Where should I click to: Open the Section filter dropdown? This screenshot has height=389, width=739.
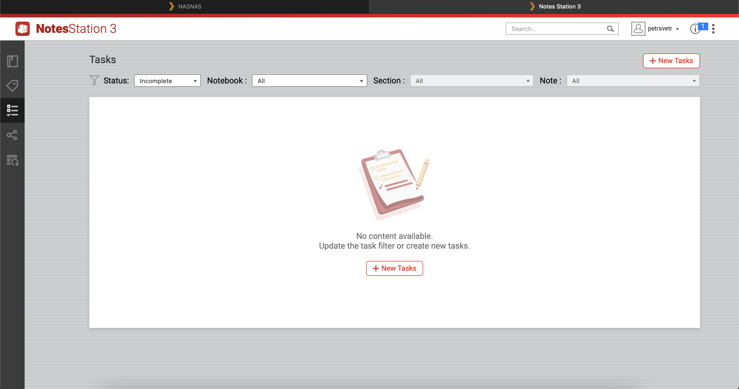point(471,81)
